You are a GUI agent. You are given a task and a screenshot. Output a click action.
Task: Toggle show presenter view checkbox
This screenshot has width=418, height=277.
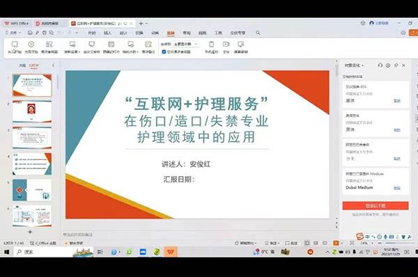(164, 52)
